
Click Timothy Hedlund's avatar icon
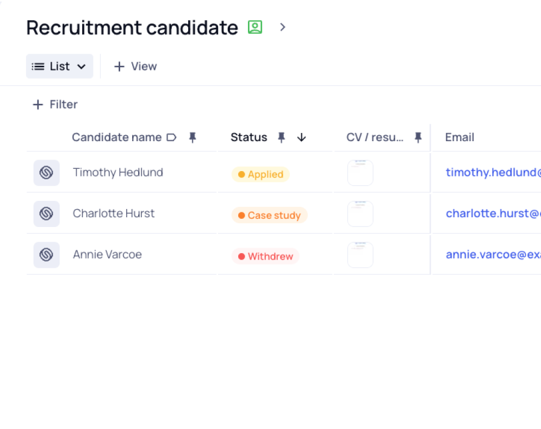(46, 173)
